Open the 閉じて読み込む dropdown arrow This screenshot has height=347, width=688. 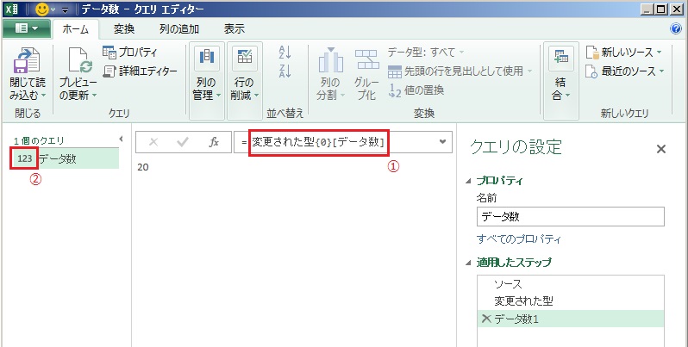(42, 95)
